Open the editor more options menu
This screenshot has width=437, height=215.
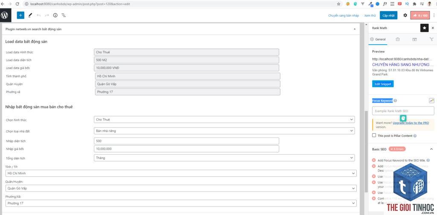(434, 15)
